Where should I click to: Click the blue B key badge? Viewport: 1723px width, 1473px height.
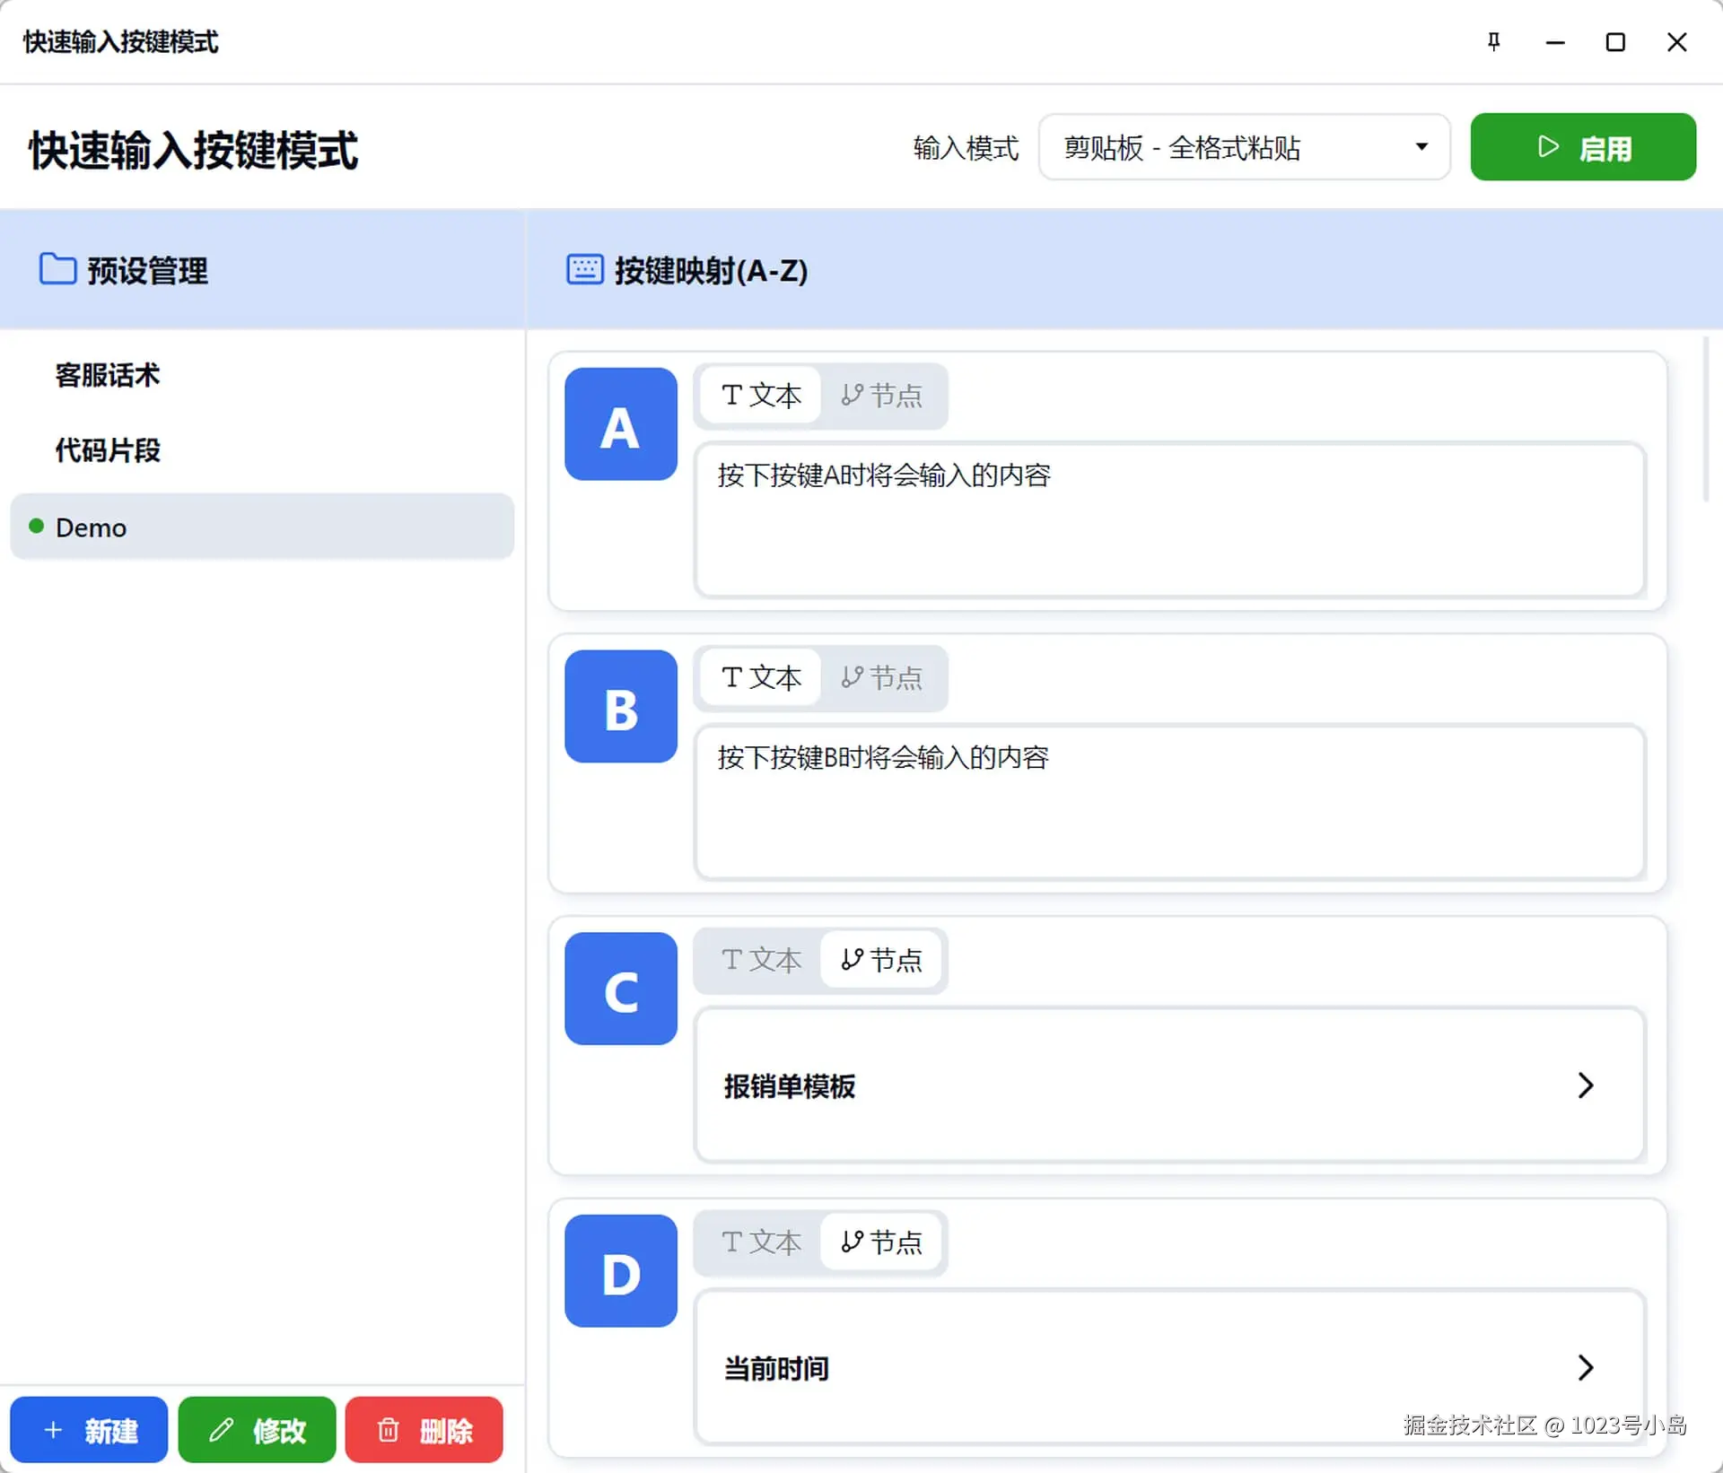(x=620, y=707)
